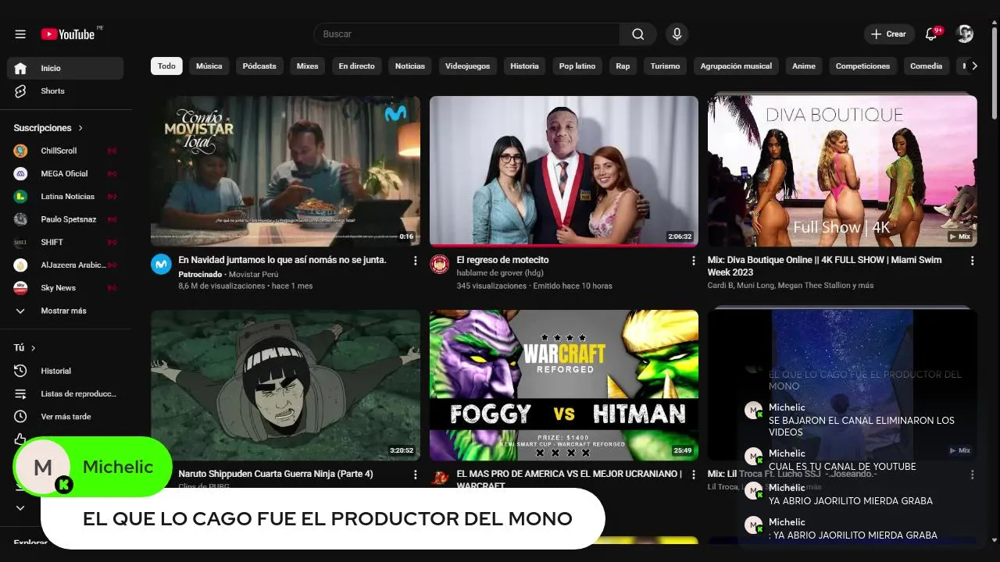
Task: Open the account avatar menu
Action: click(965, 34)
